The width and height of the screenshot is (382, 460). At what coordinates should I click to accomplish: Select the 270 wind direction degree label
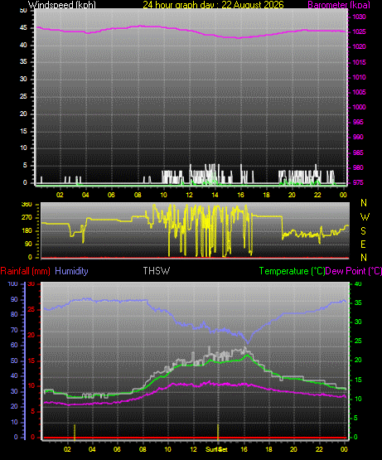pyautogui.click(x=27, y=218)
